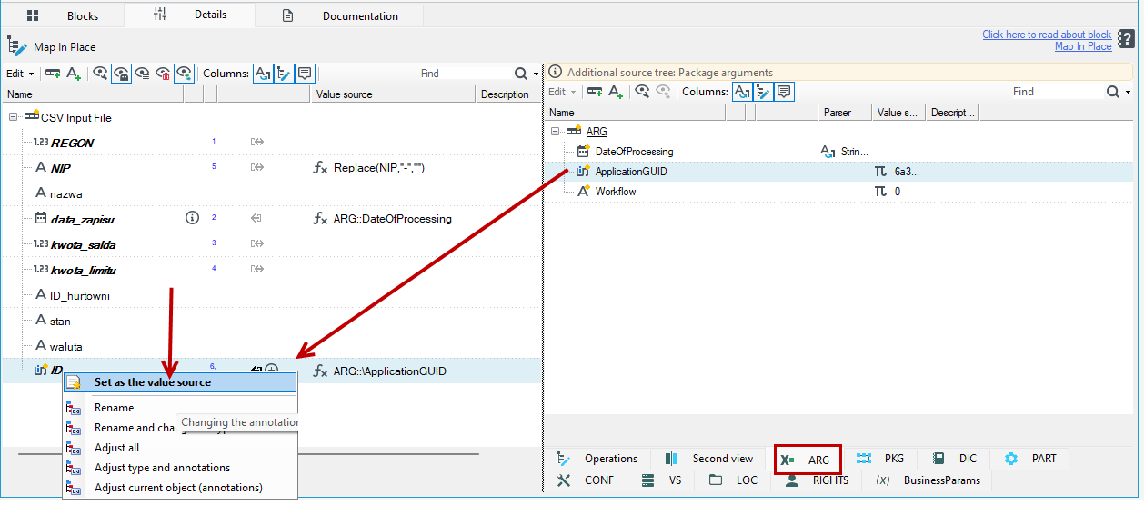Viewport: 1144px width, 505px height.
Task: Toggle the eye-with-lock filter in left toolbar
Action: 122,74
